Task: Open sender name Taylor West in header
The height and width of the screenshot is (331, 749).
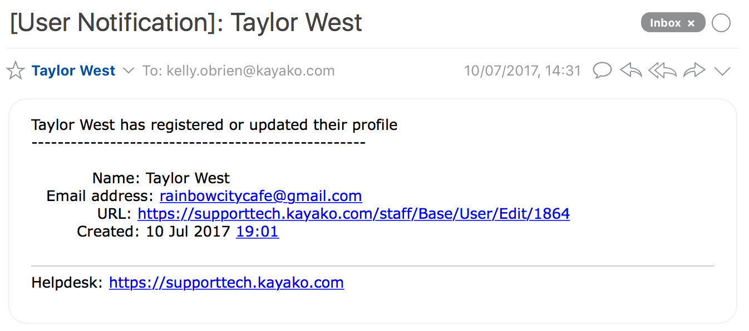Action: click(x=73, y=71)
